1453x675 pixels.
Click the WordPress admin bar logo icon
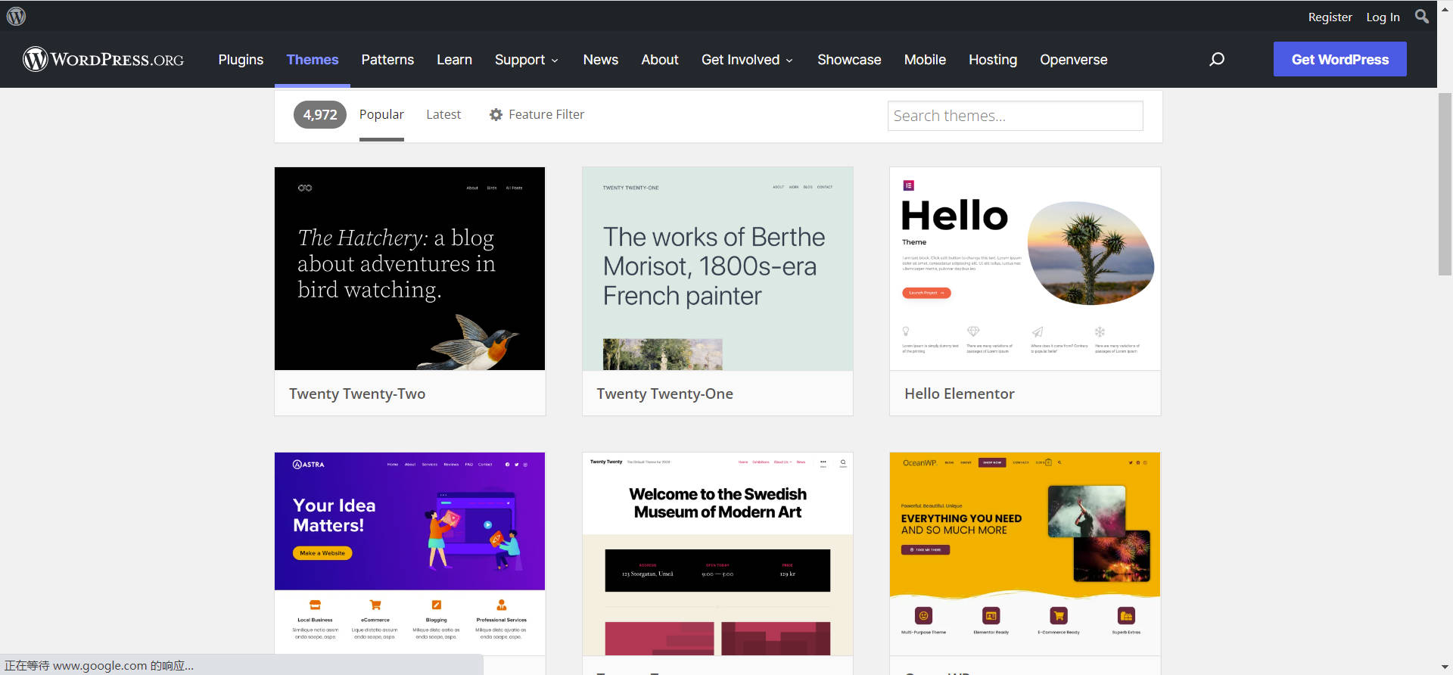pos(16,16)
